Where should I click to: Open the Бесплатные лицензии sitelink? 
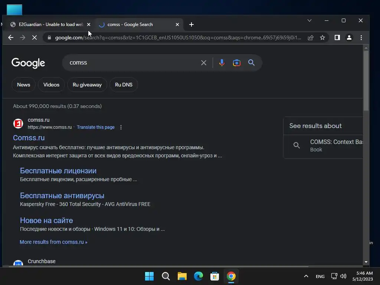click(58, 171)
